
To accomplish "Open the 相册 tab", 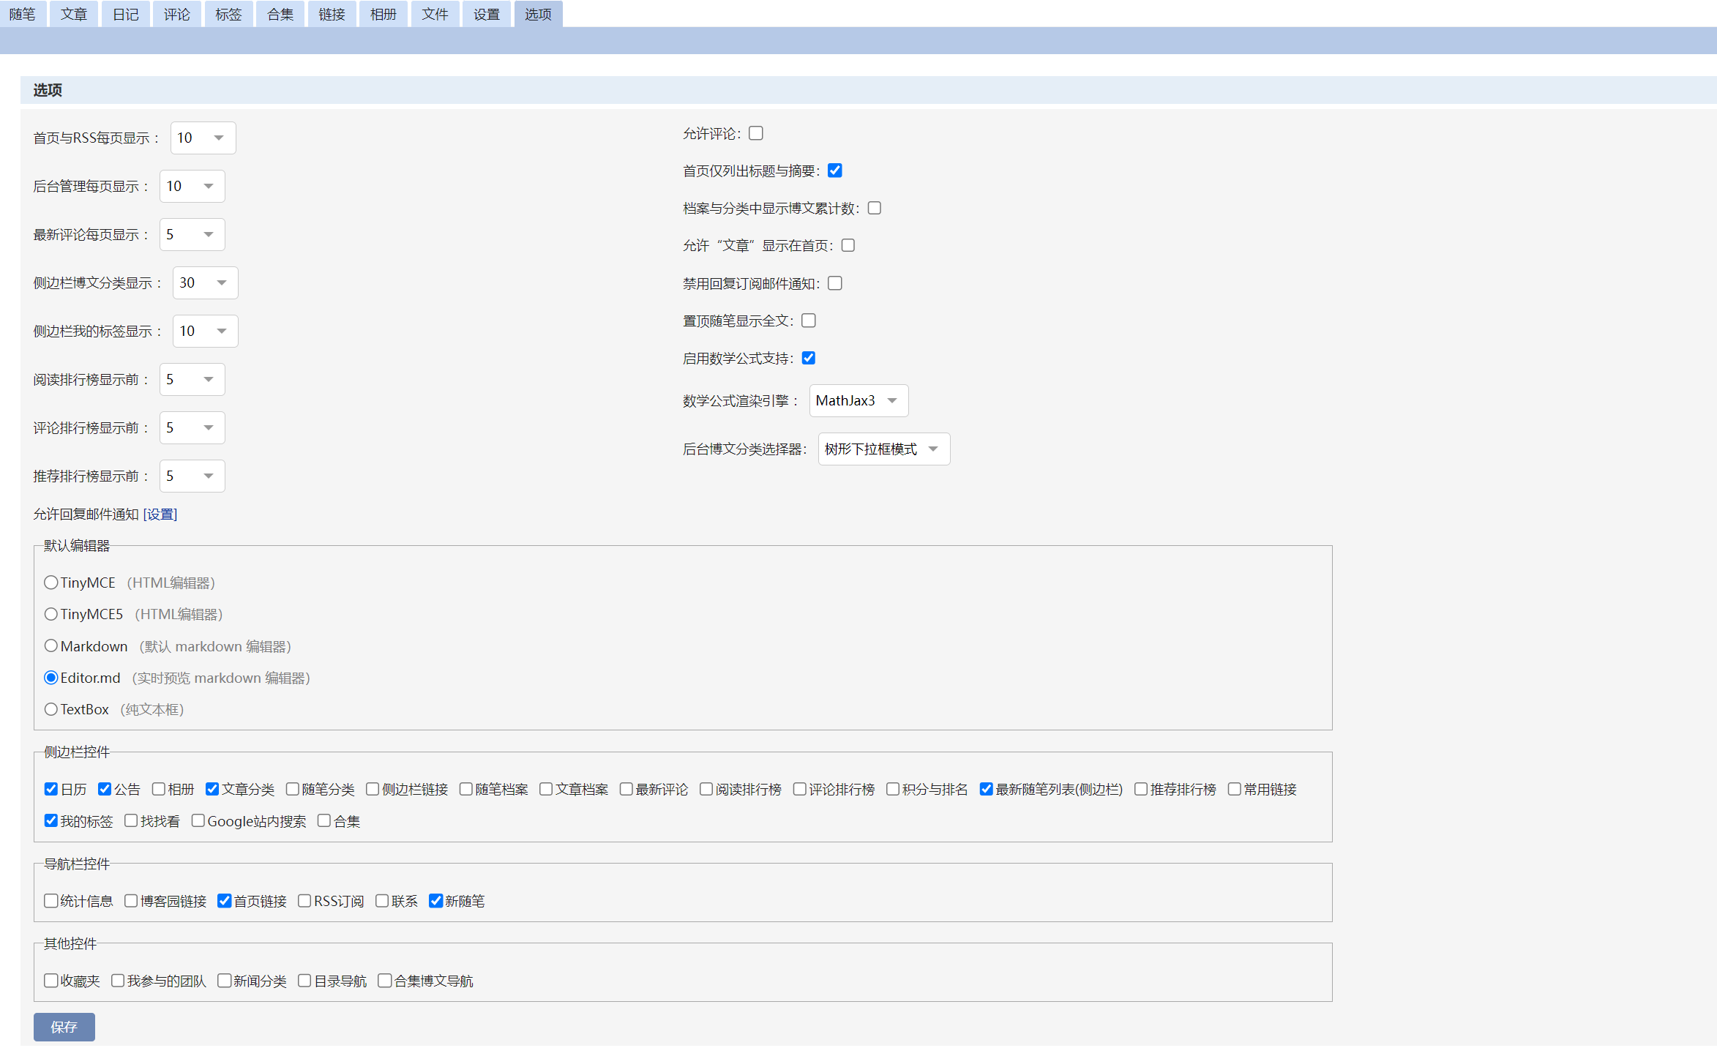I will 383,14.
